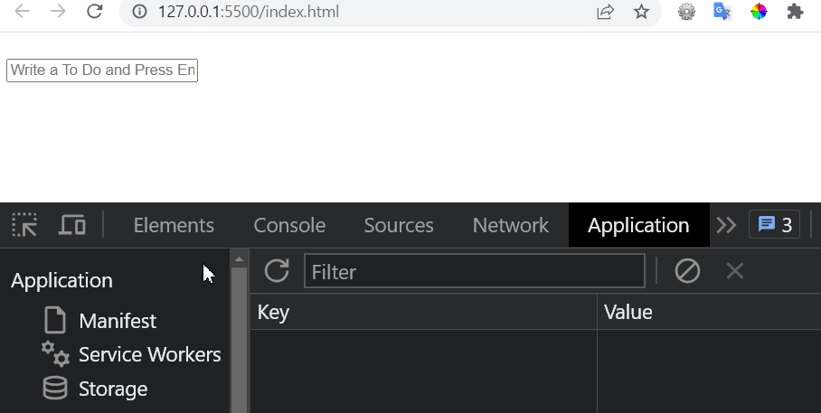Toggle the device toolbar icon
This screenshot has height=413, width=821.
[x=71, y=225]
